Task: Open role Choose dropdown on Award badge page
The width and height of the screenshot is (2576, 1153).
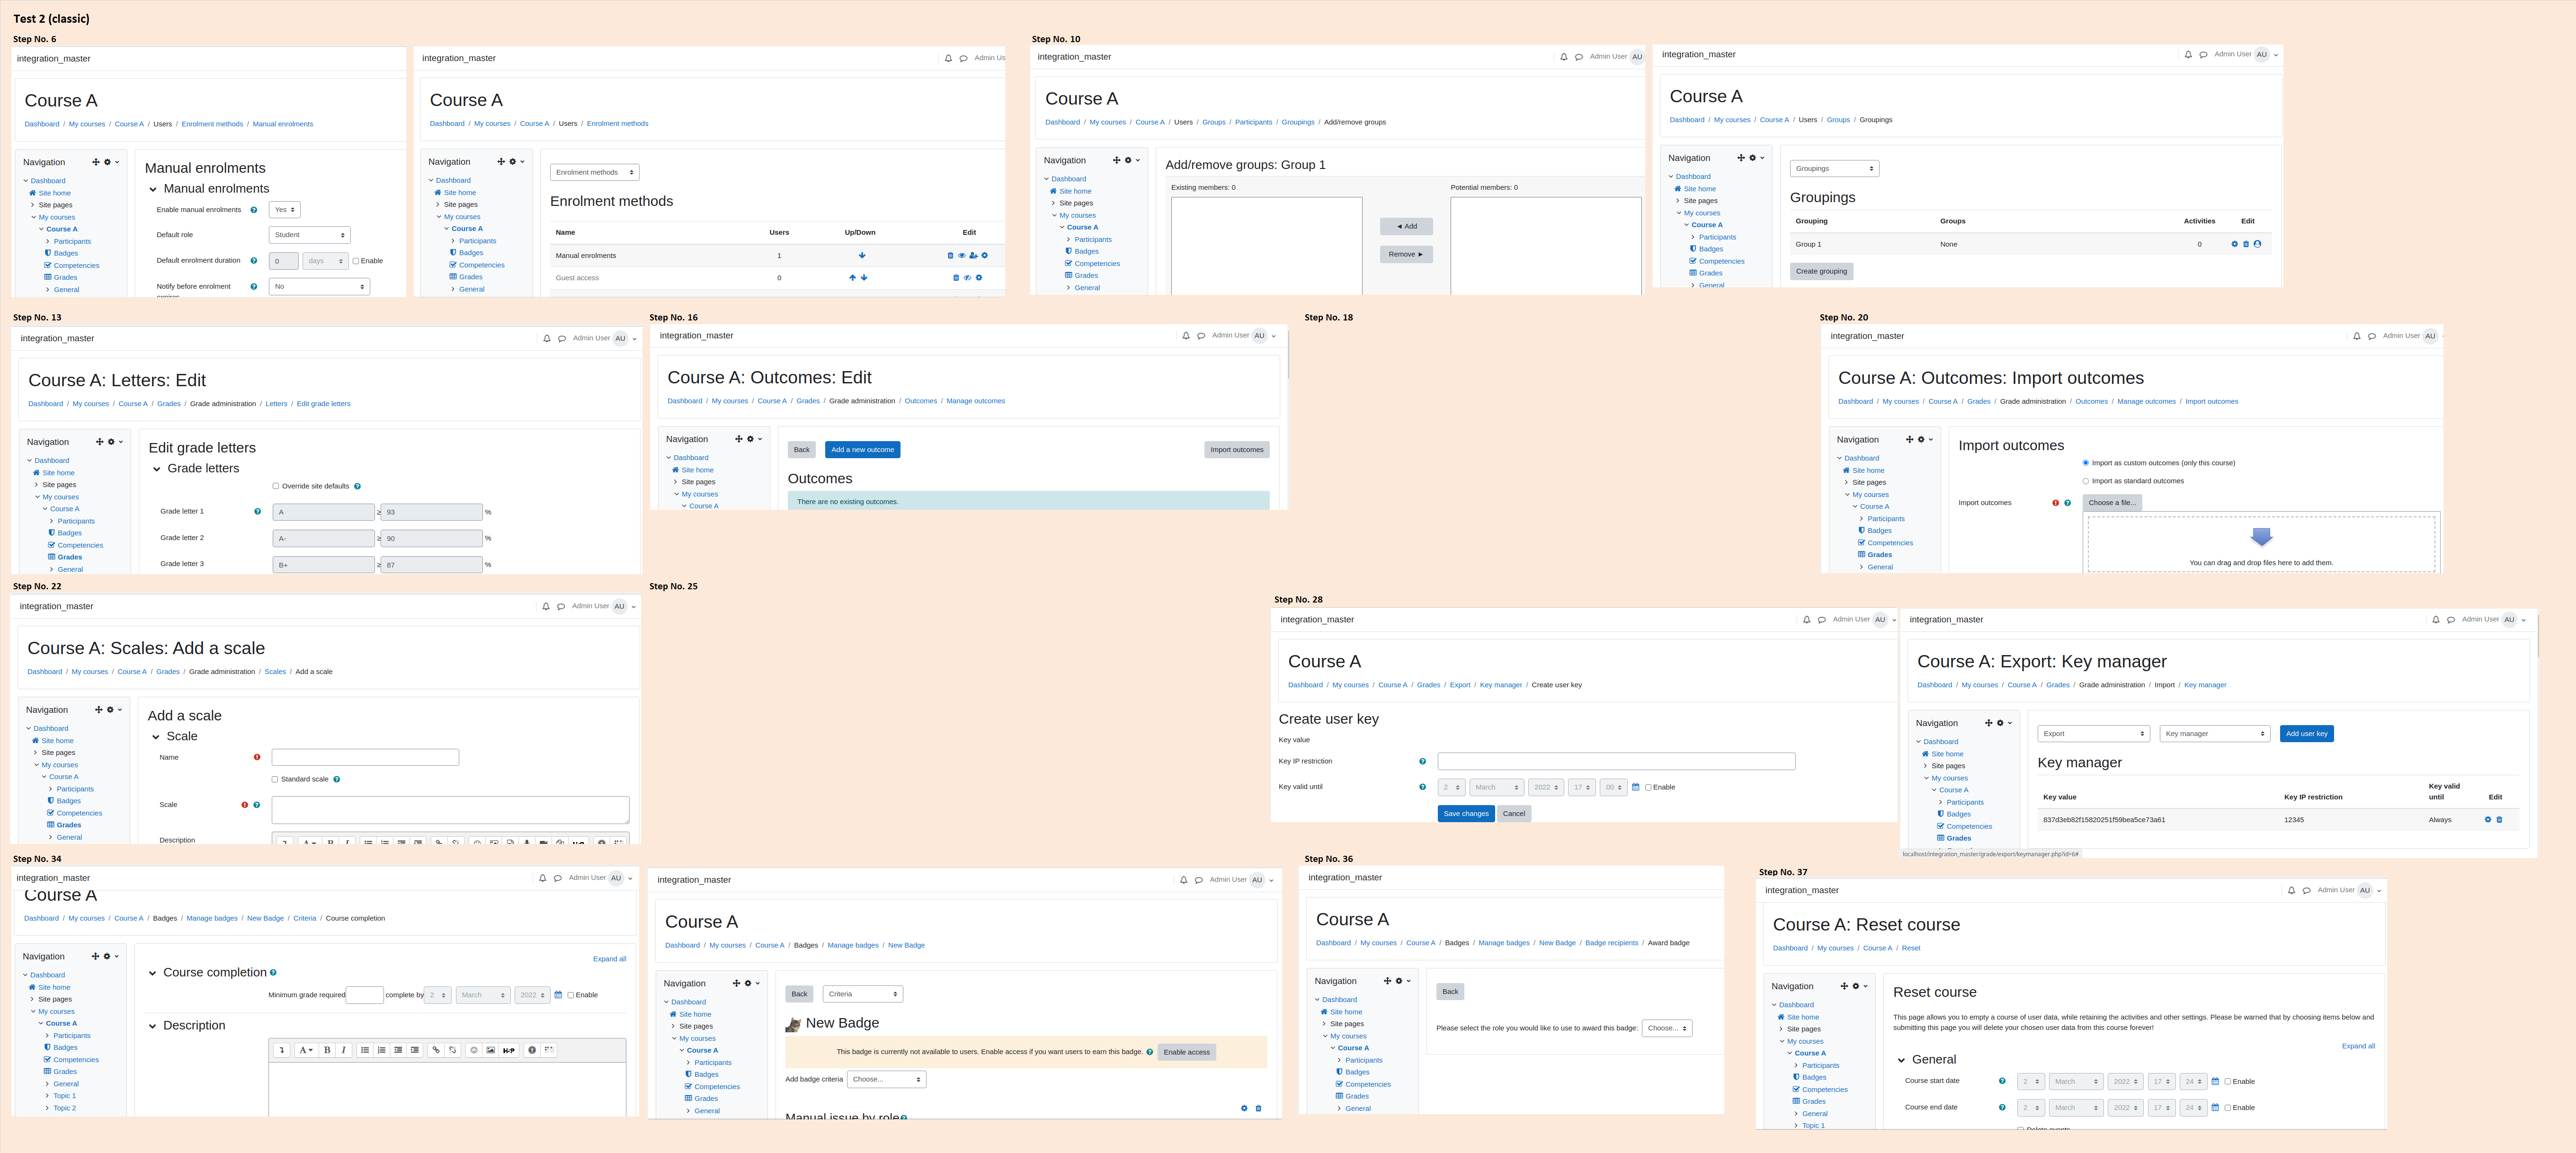Action: pyautogui.click(x=1667, y=1028)
